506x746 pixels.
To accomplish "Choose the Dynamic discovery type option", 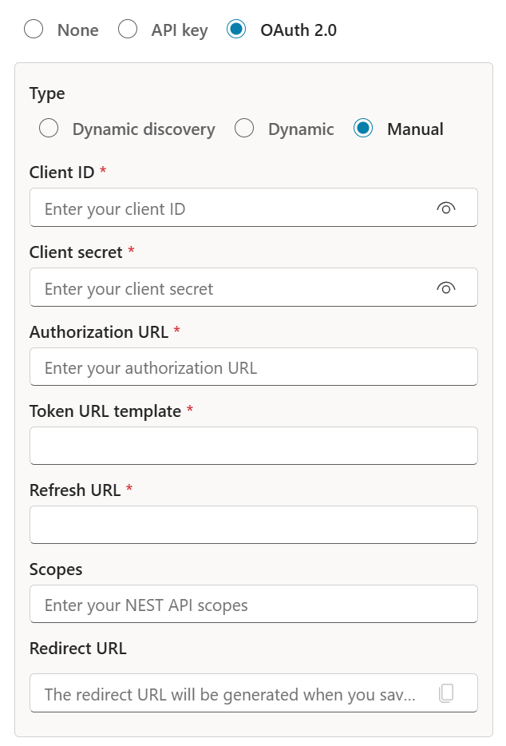I will coord(49,129).
